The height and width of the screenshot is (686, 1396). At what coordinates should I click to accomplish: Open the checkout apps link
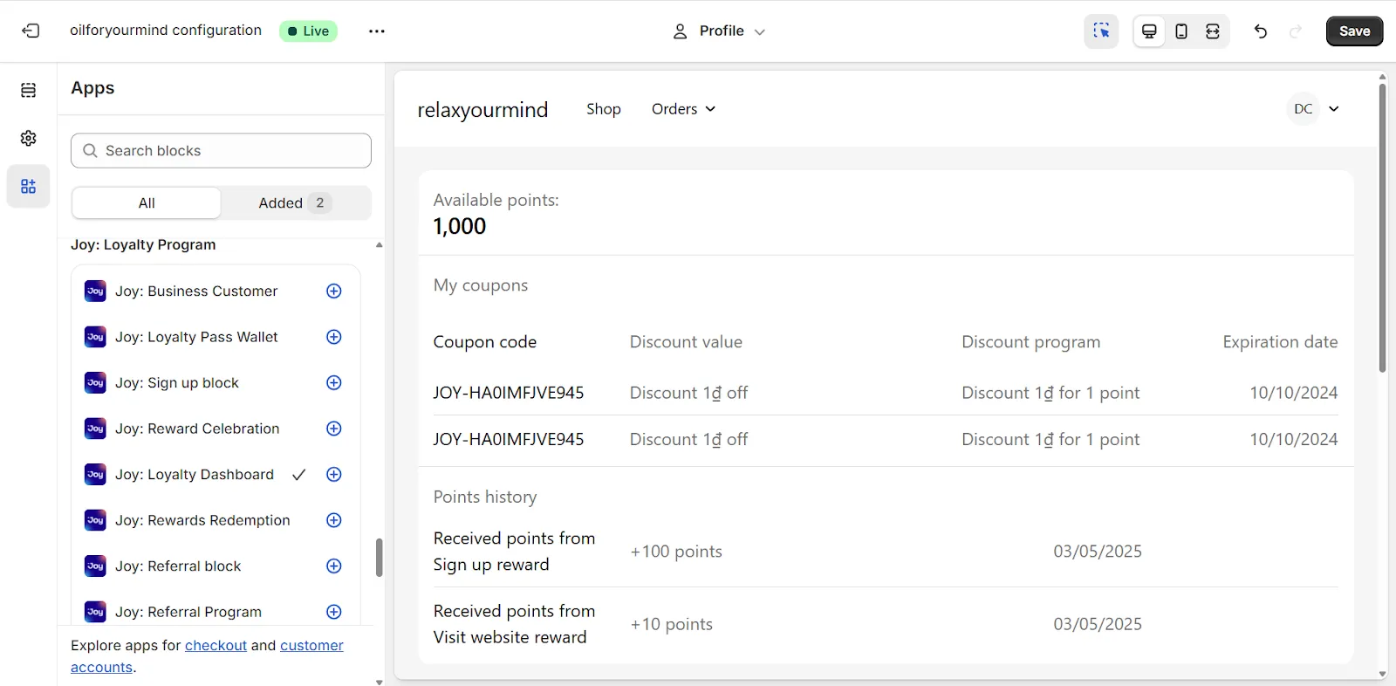click(216, 645)
